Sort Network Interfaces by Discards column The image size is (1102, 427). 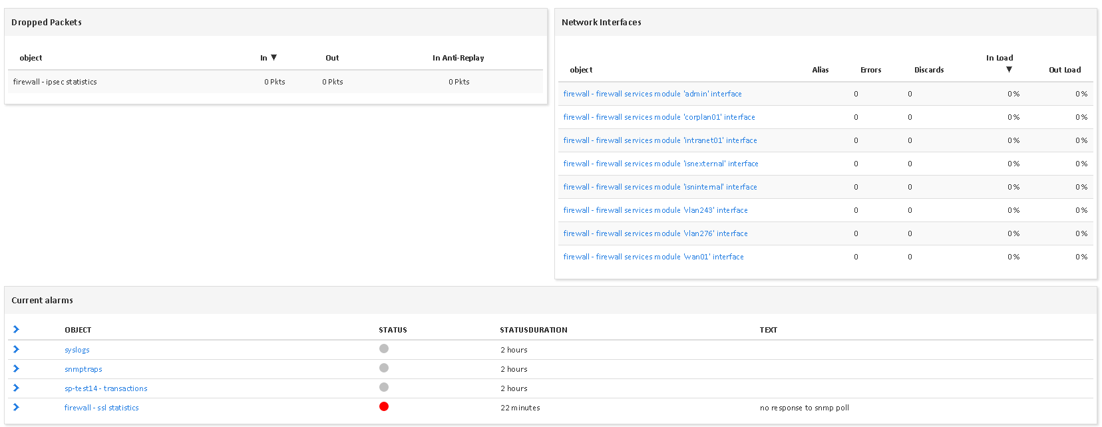[929, 70]
